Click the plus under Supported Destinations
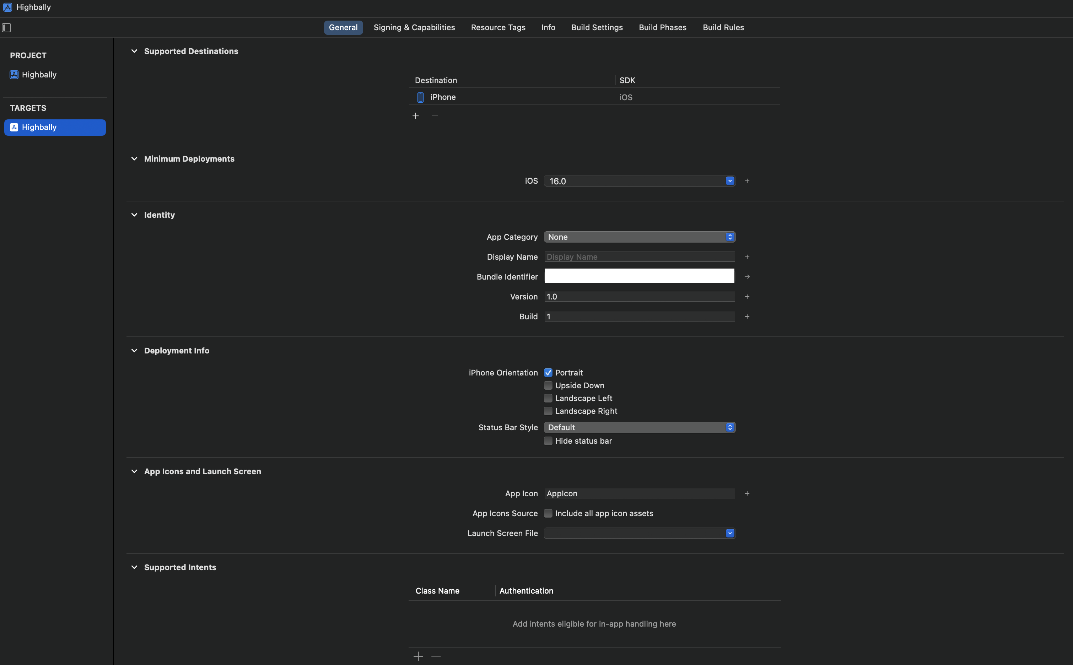This screenshot has width=1073, height=665. (x=416, y=116)
